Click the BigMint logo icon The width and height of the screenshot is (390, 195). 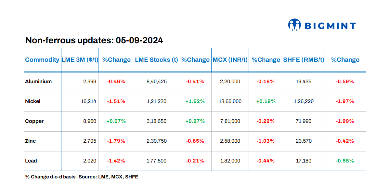point(294,25)
